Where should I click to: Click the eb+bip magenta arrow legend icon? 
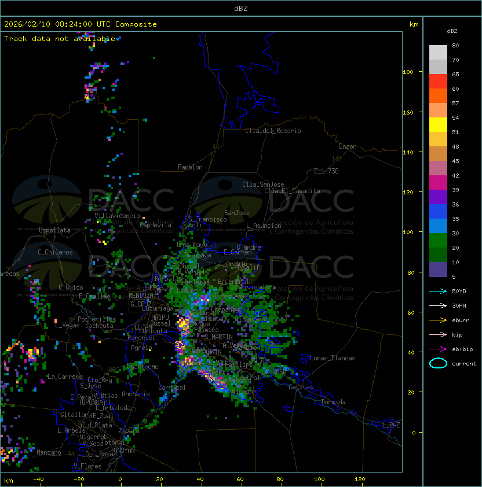(438, 349)
